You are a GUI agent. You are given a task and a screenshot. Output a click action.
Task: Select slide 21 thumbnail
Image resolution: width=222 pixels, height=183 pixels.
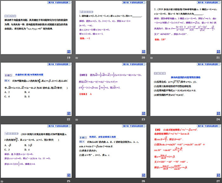pos(186,28)
